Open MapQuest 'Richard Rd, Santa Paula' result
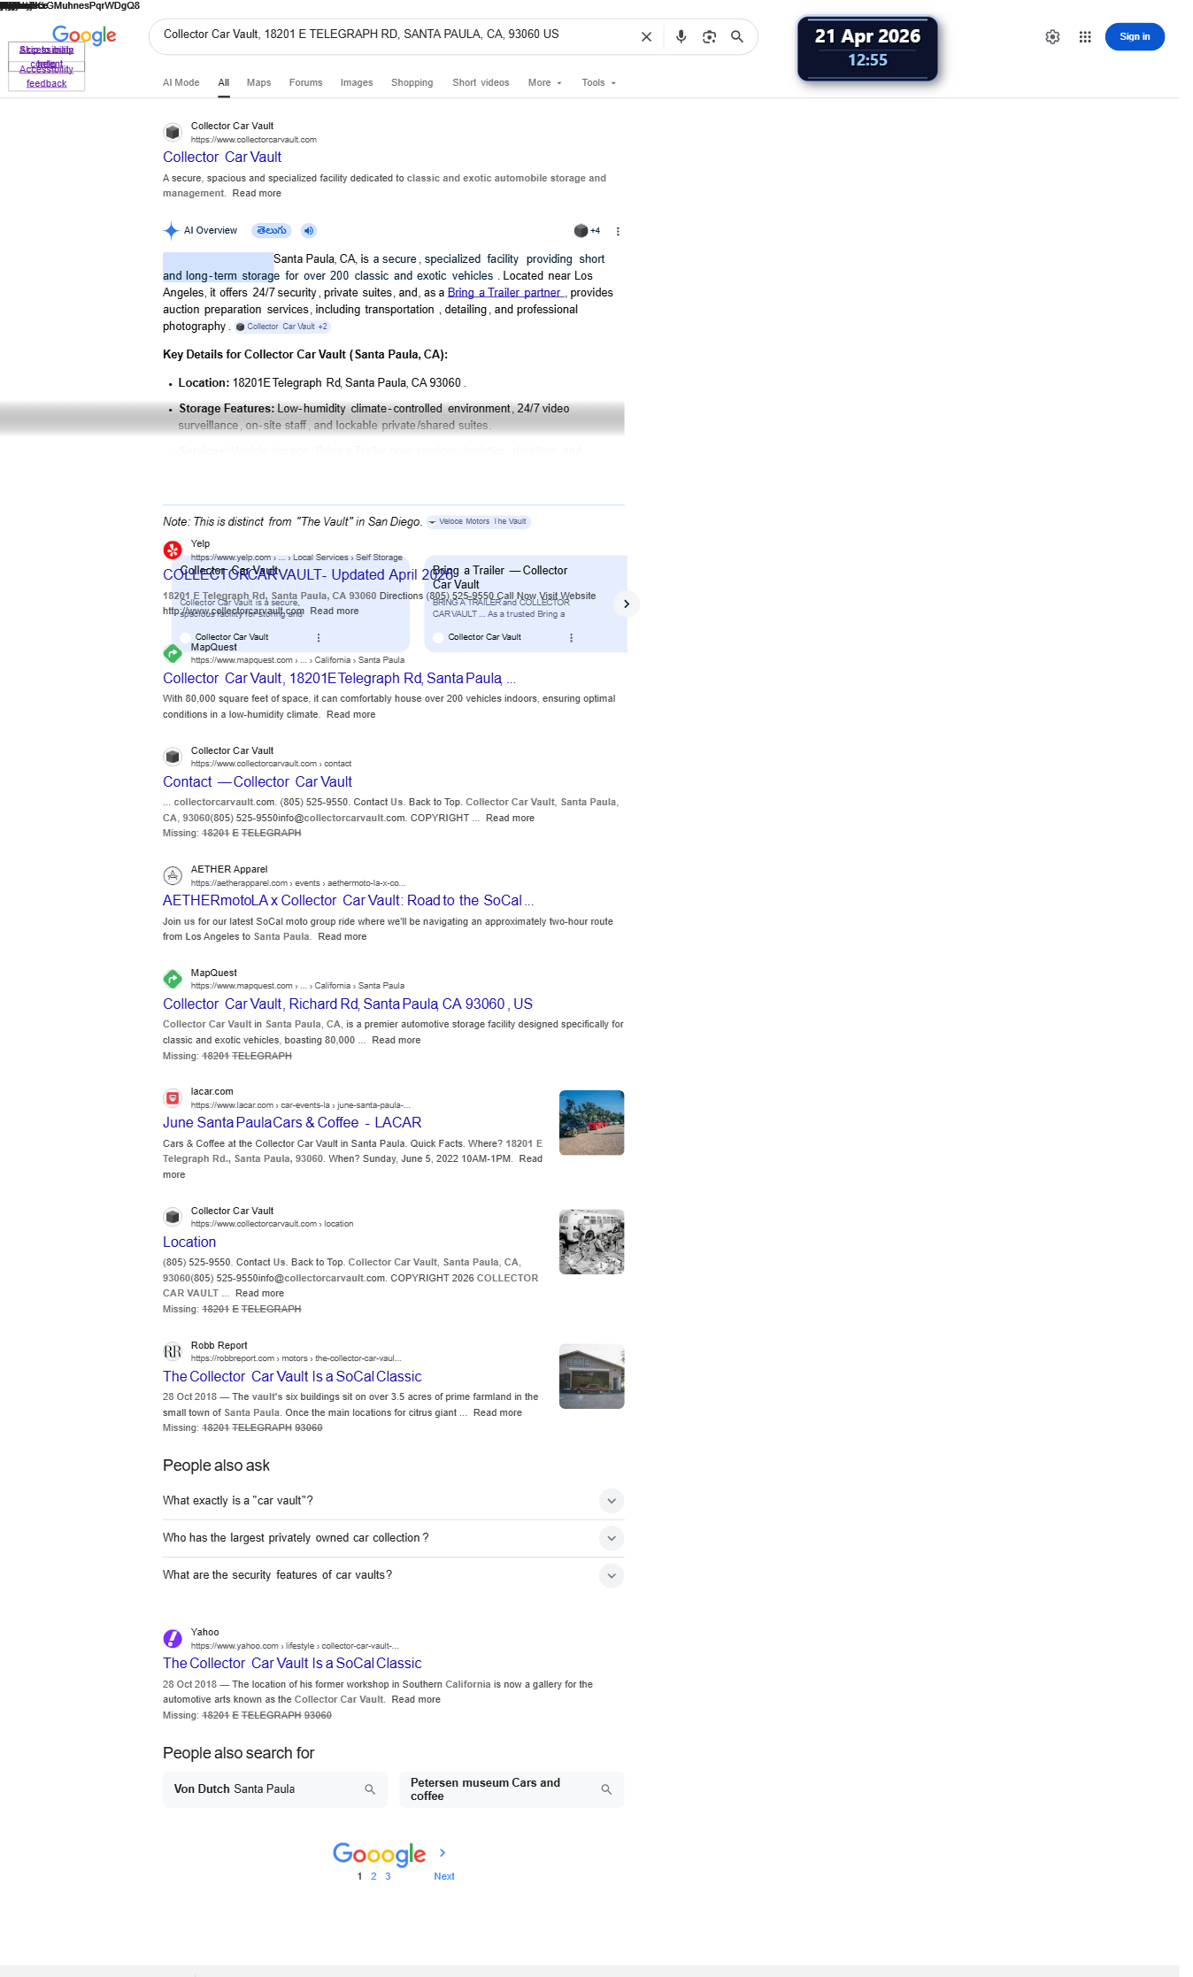 [348, 1004]
